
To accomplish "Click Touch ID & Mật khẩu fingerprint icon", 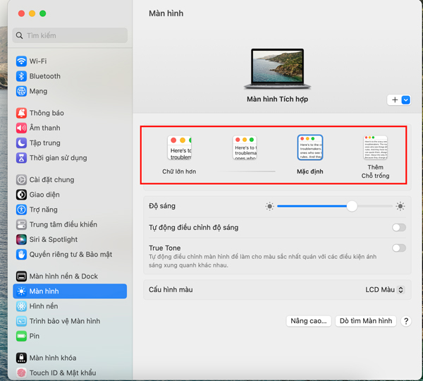I will coord(21,373).
